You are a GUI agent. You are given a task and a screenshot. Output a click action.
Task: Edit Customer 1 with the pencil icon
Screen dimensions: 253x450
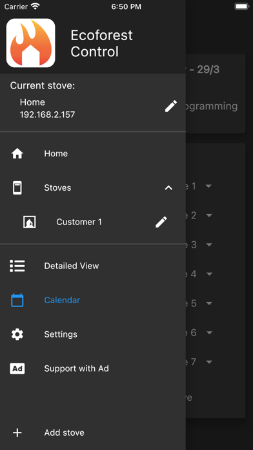click(161, 222)
